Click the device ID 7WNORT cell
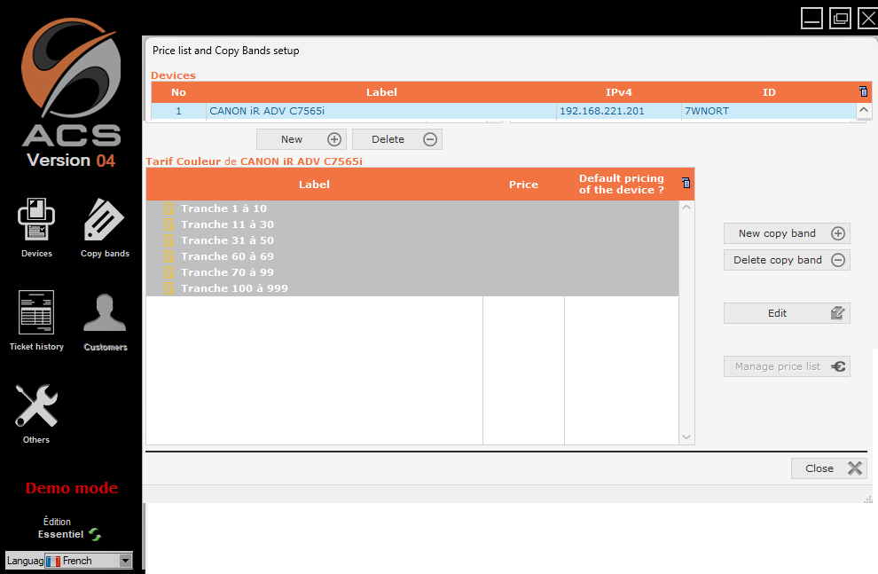Image resolution: width=878 pixels, height=574 pixels. (x=769, y=111)
